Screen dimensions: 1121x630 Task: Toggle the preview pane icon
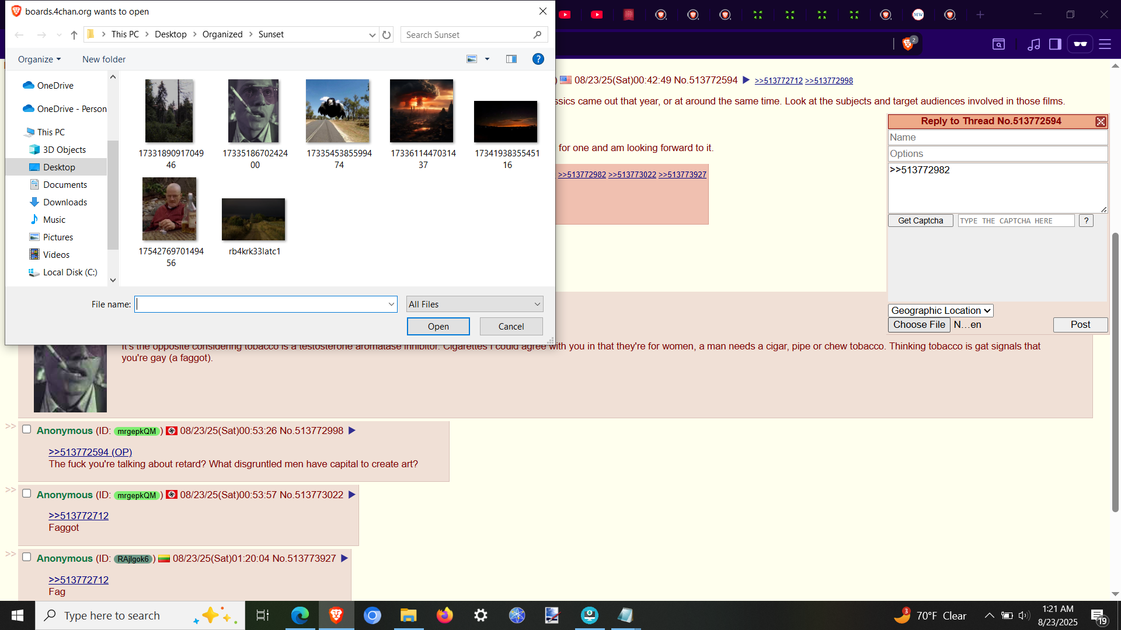click(511, 59)
